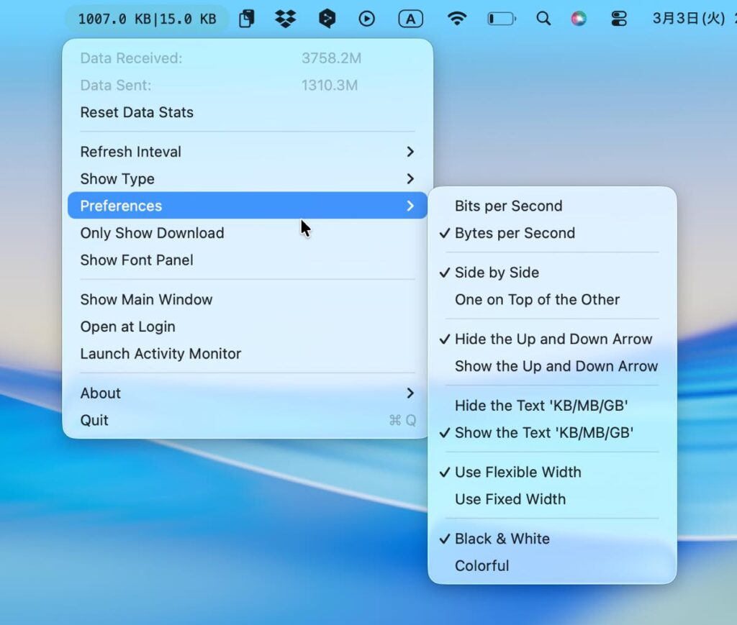Click the play circle menu bar icon
Viewport: 737px width, 625px height.
pos(367,19)
